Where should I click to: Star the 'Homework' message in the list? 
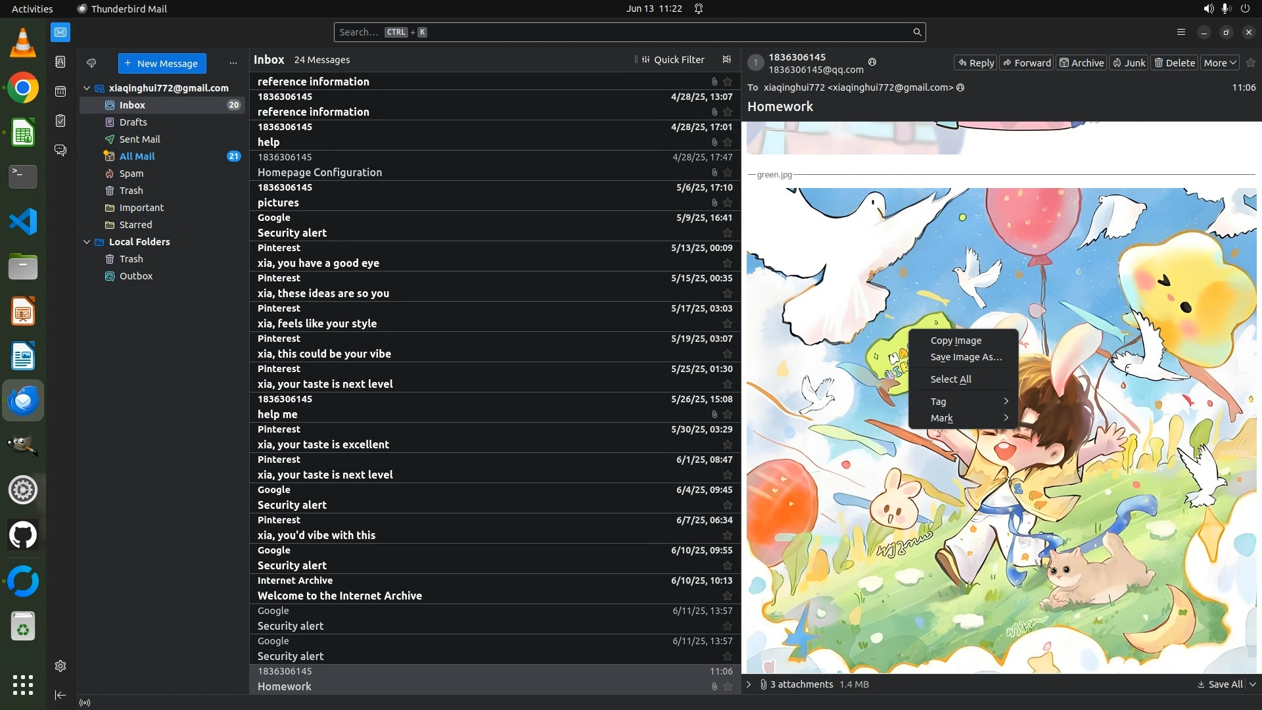tap(727, 686)
